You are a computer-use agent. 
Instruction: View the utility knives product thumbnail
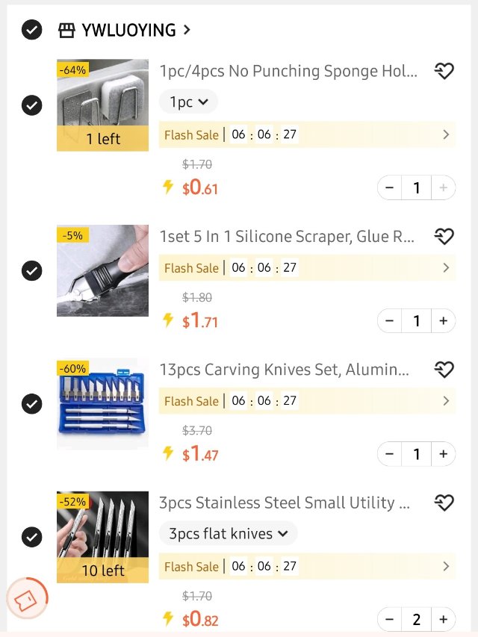click(102, 537)
